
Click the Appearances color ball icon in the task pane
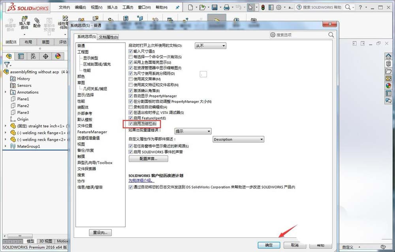click(x=388, y=86)
